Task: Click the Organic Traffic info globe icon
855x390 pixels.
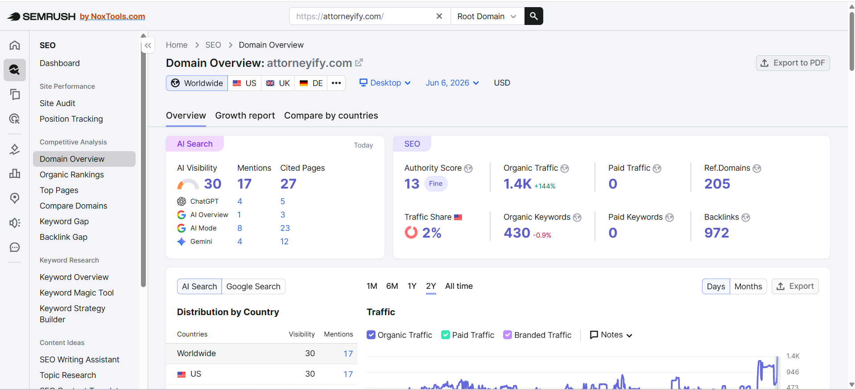Action: (565, 168)
